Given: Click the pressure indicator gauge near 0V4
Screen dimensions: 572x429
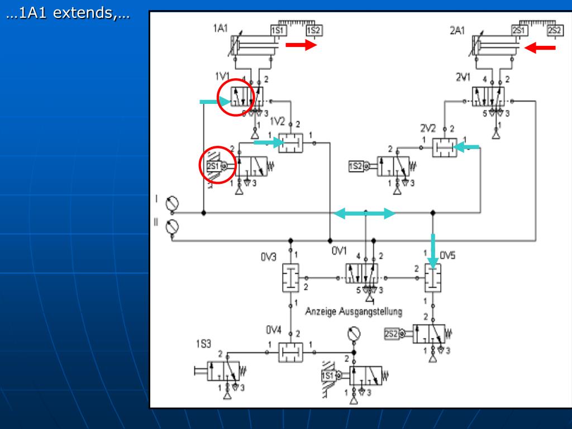Looking at the screenshot, I should pos(354,334).
